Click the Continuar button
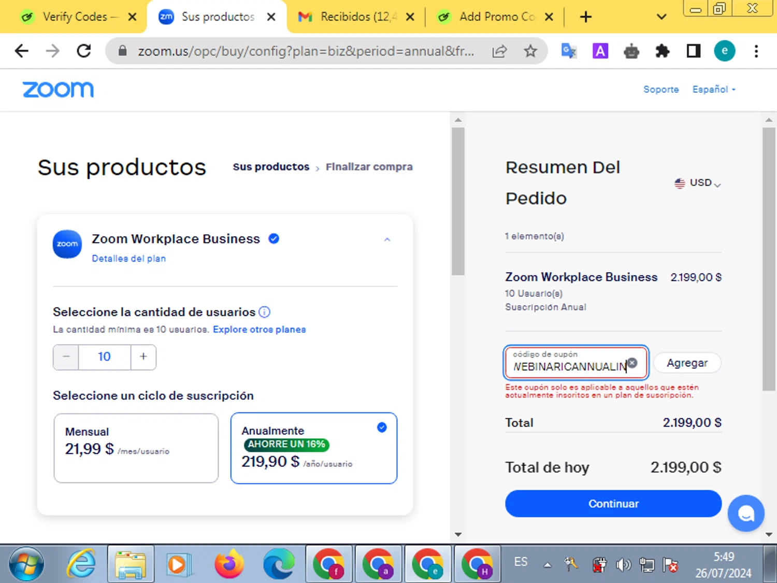 (x=613, y=504)
